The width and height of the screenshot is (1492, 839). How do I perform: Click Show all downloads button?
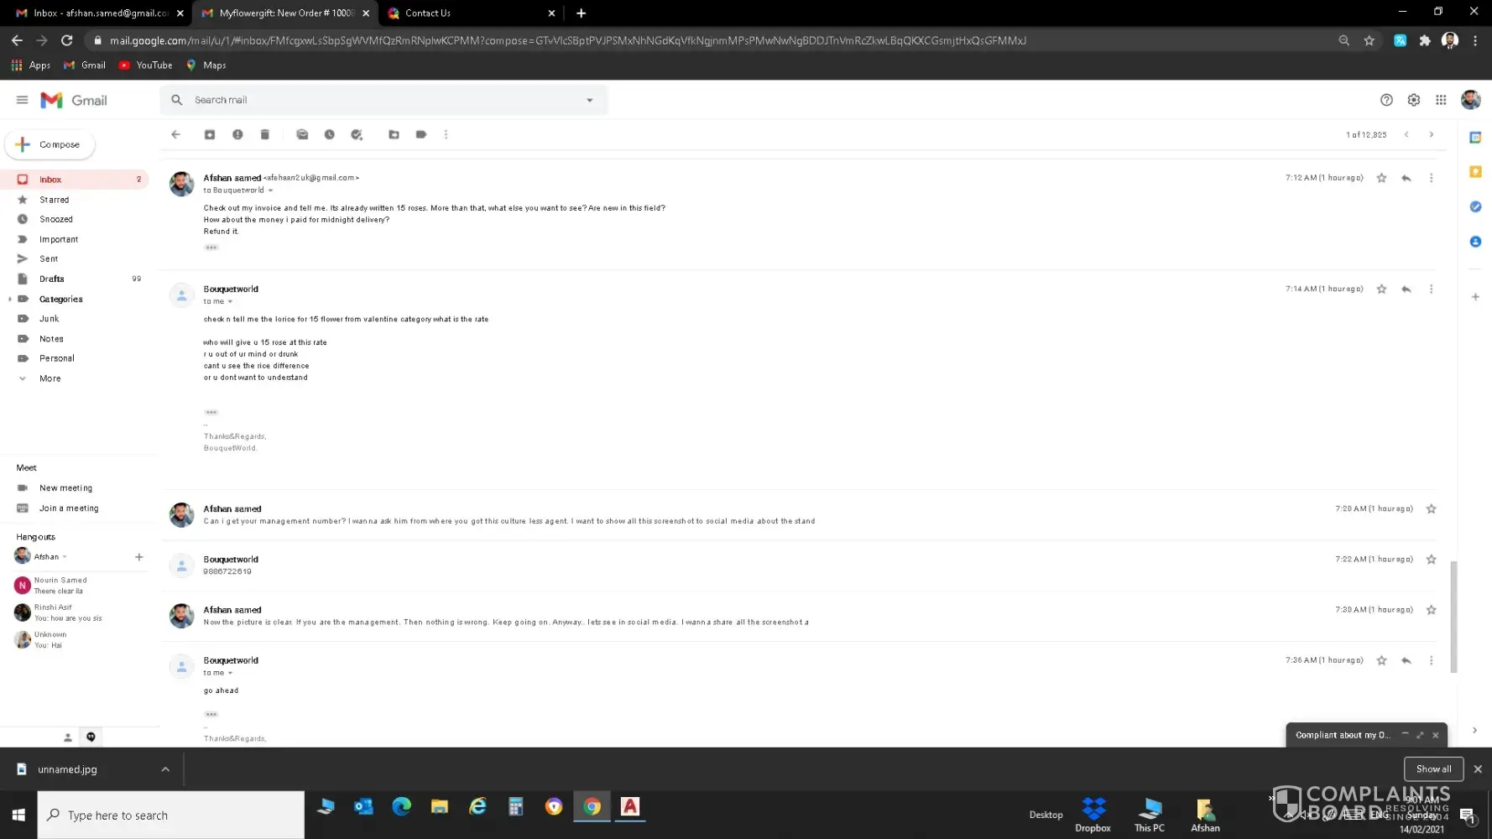[1433, 769]
